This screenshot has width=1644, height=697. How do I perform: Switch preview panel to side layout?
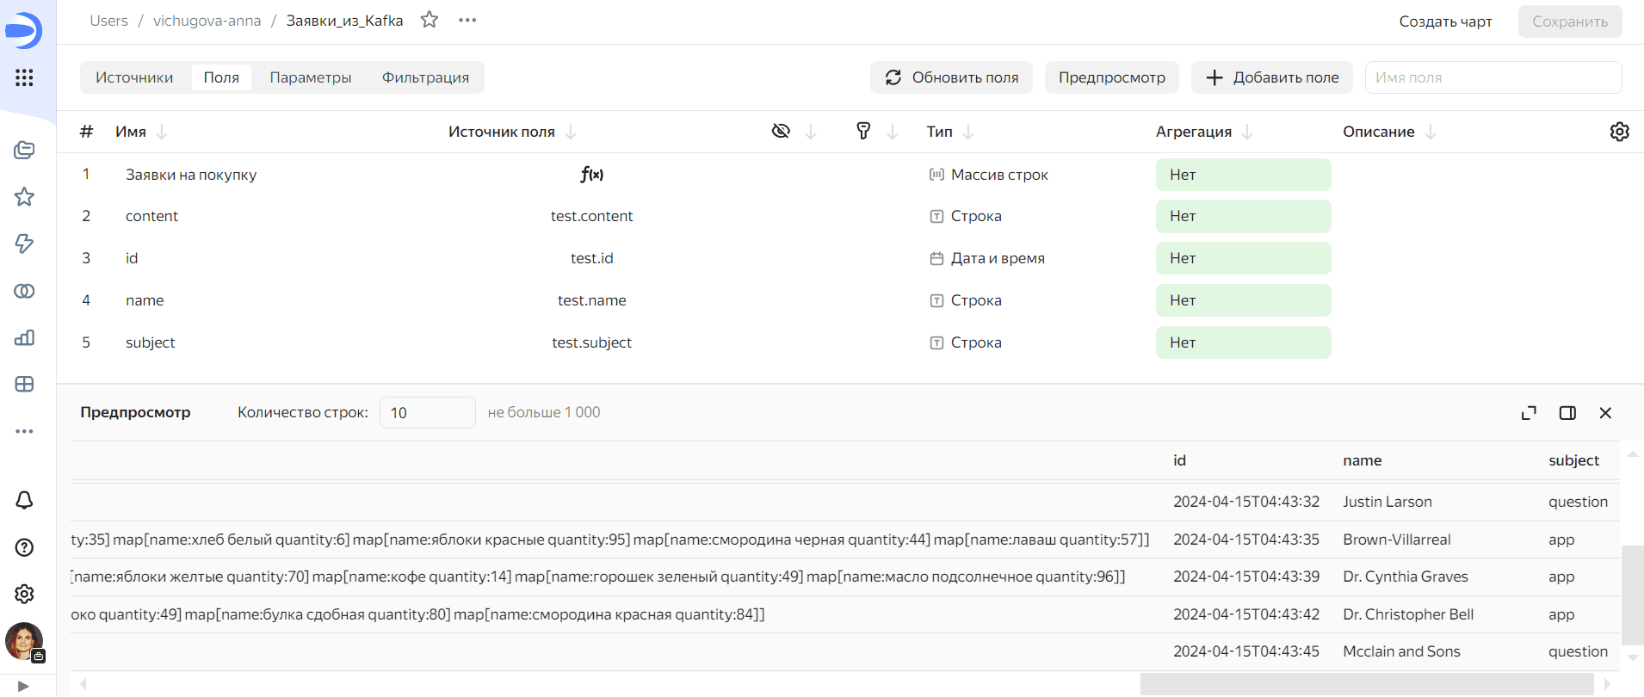pyautogui.click(x=1567, y=413)
